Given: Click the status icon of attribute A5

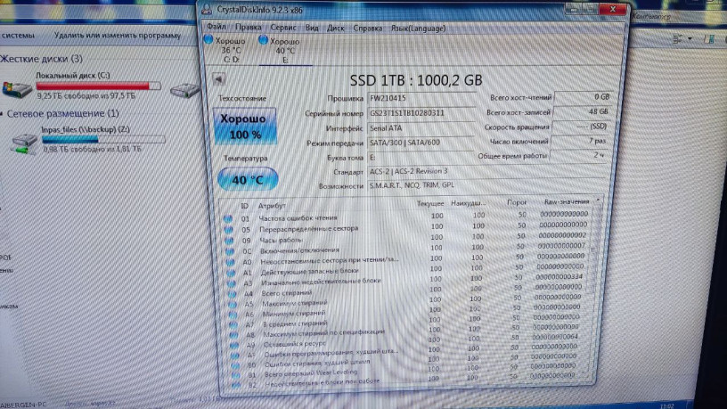Looking at the screenshot, I should click(x=233, y=304).
